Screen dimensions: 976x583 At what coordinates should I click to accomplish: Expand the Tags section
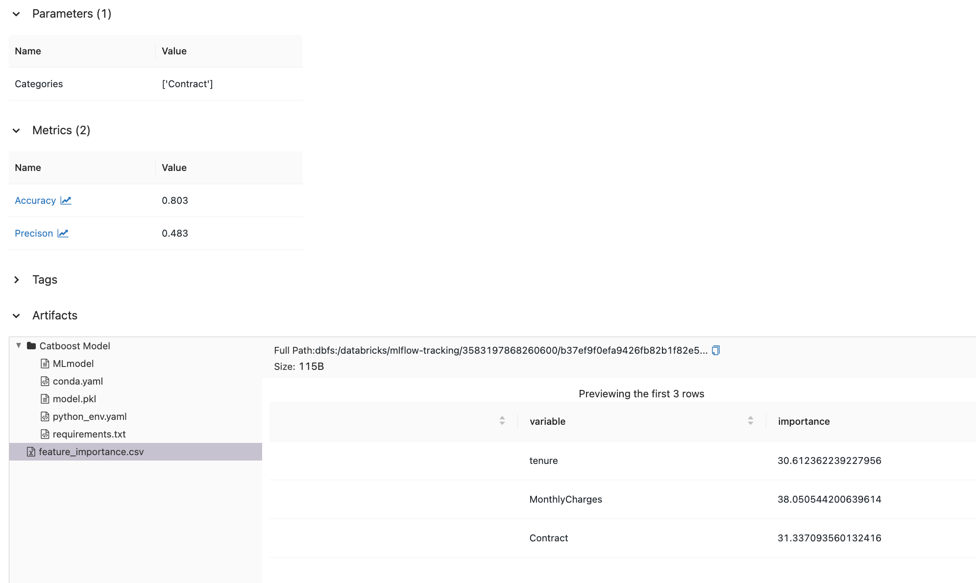coord(16,280)
